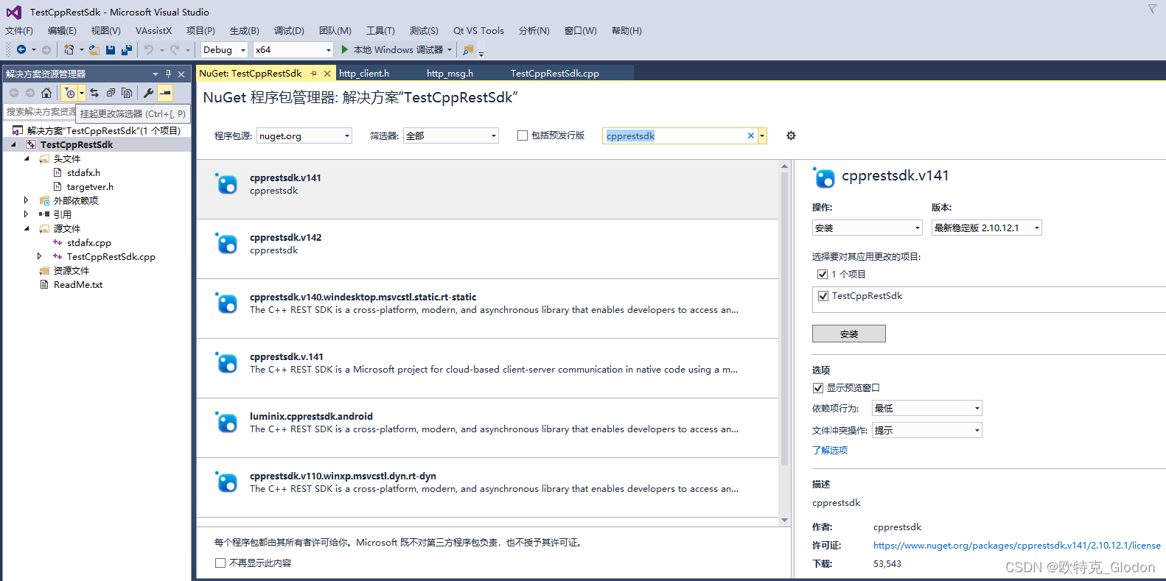The height and width of the screenshot is (581, 1166).
Task: Click the save all toolbar icon
Action: [127, 49]
